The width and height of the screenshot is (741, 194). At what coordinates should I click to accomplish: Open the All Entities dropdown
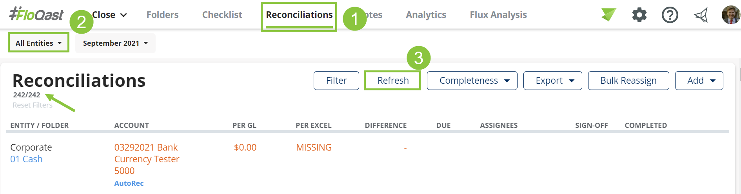pos(38,43)
